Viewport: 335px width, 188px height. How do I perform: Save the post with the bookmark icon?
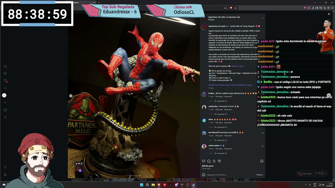(x=262, y=161)
